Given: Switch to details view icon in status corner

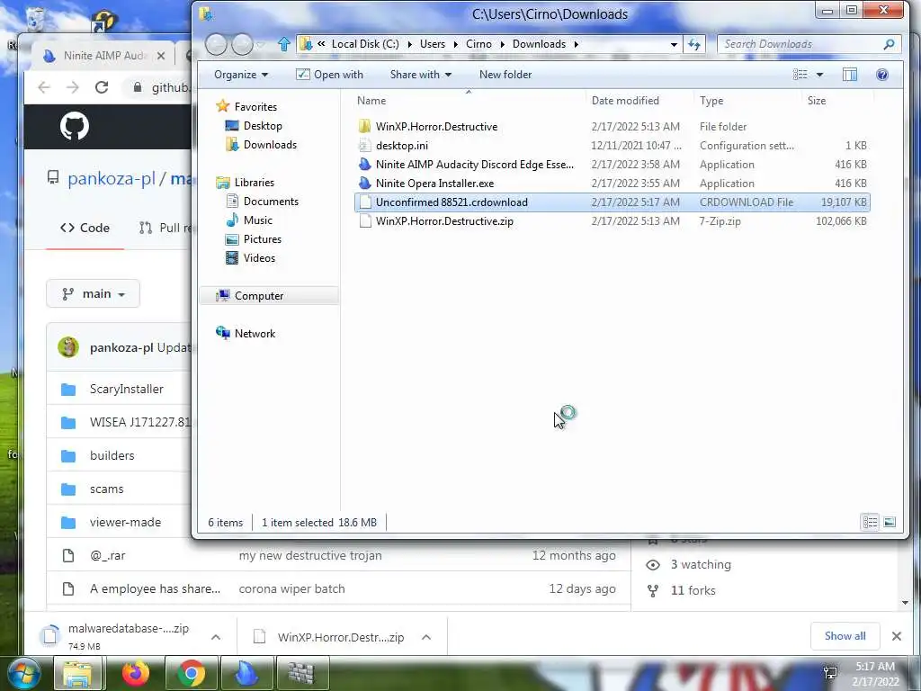Looking at the screenshot, I should [870, 522].
